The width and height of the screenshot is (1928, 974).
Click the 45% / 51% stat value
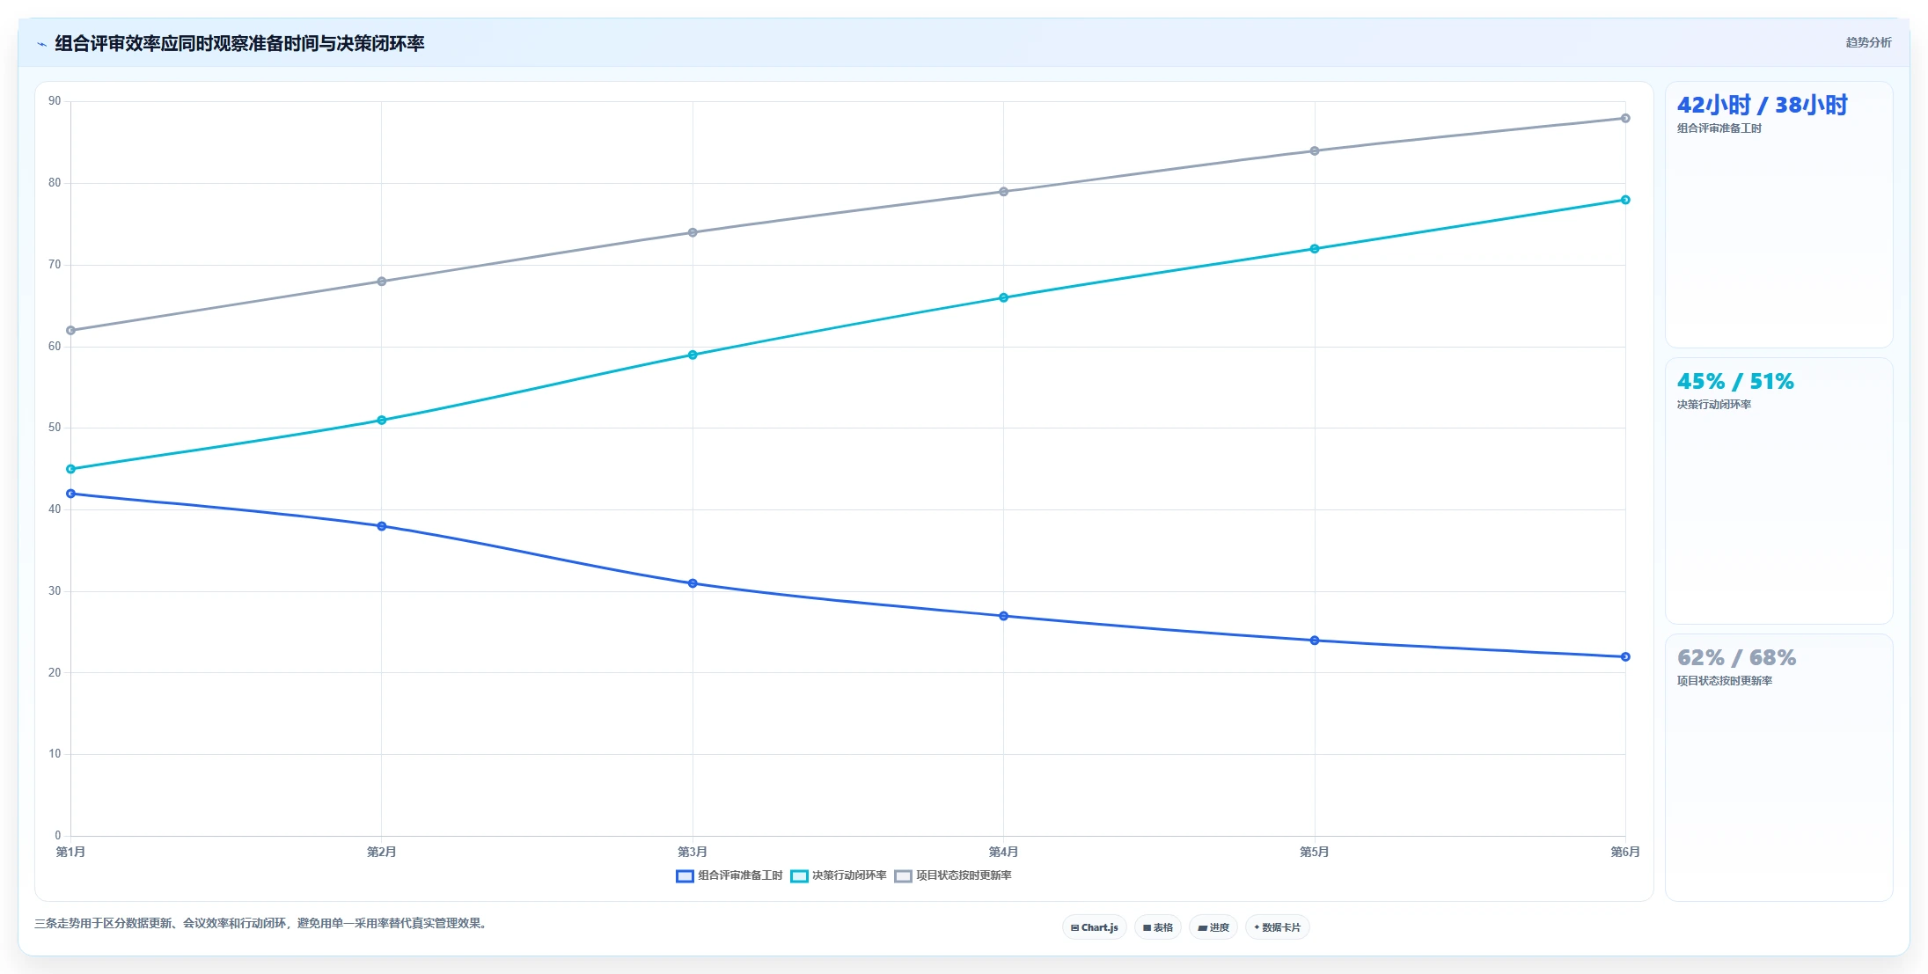[1735, 382]
